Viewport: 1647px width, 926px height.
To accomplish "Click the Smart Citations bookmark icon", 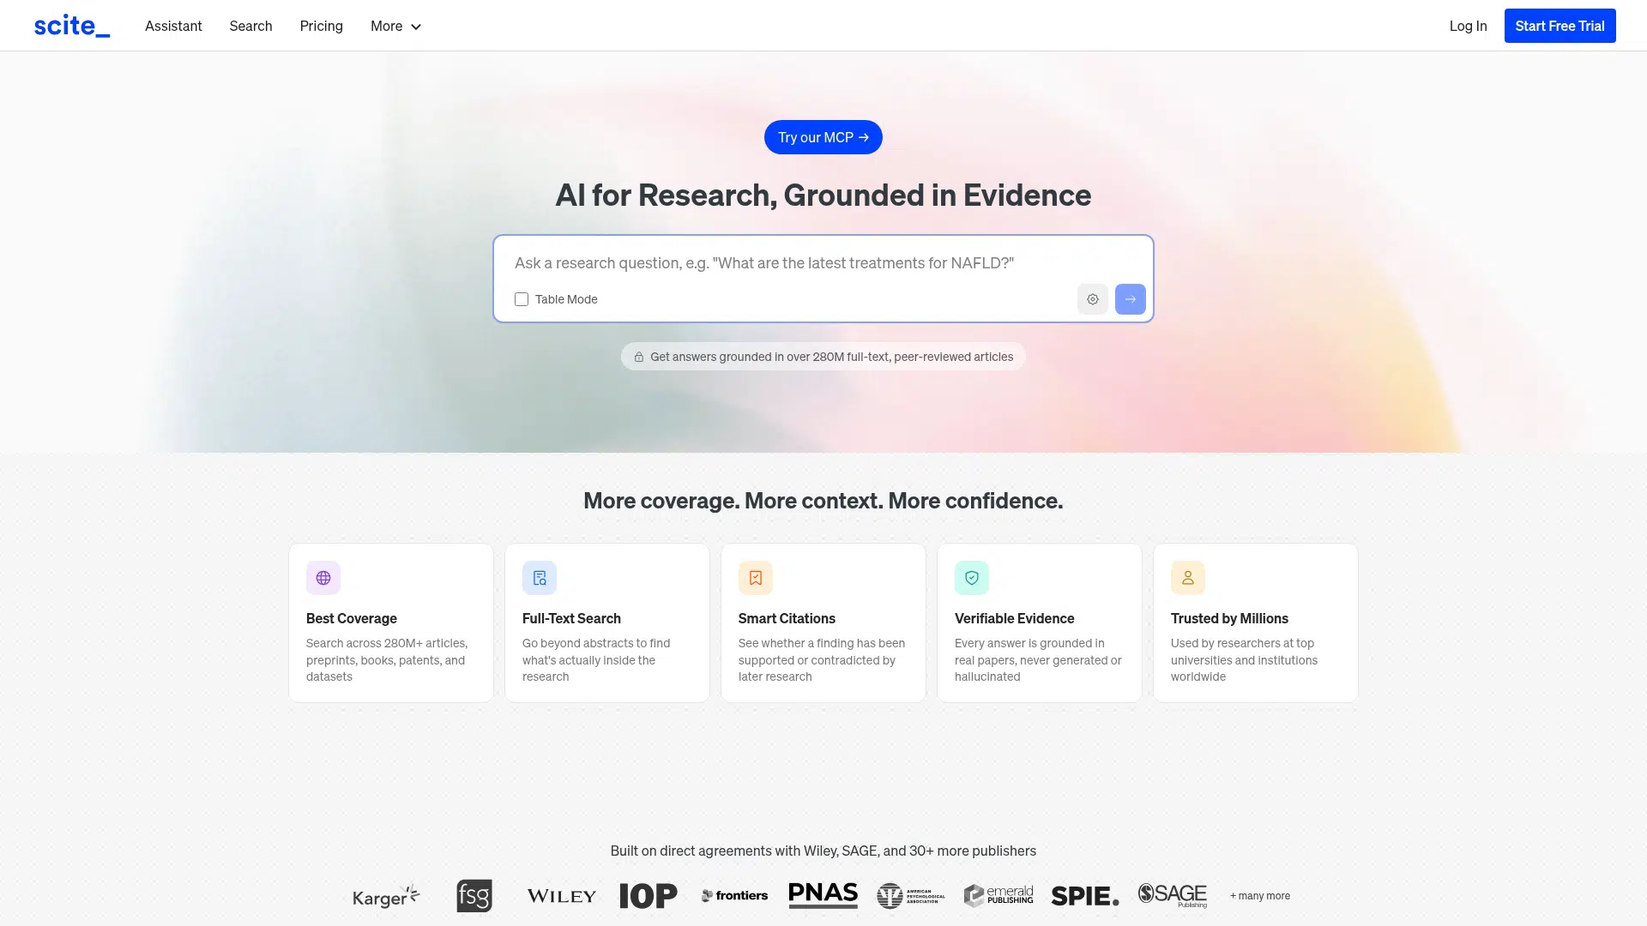I will [x=756, y=578].
